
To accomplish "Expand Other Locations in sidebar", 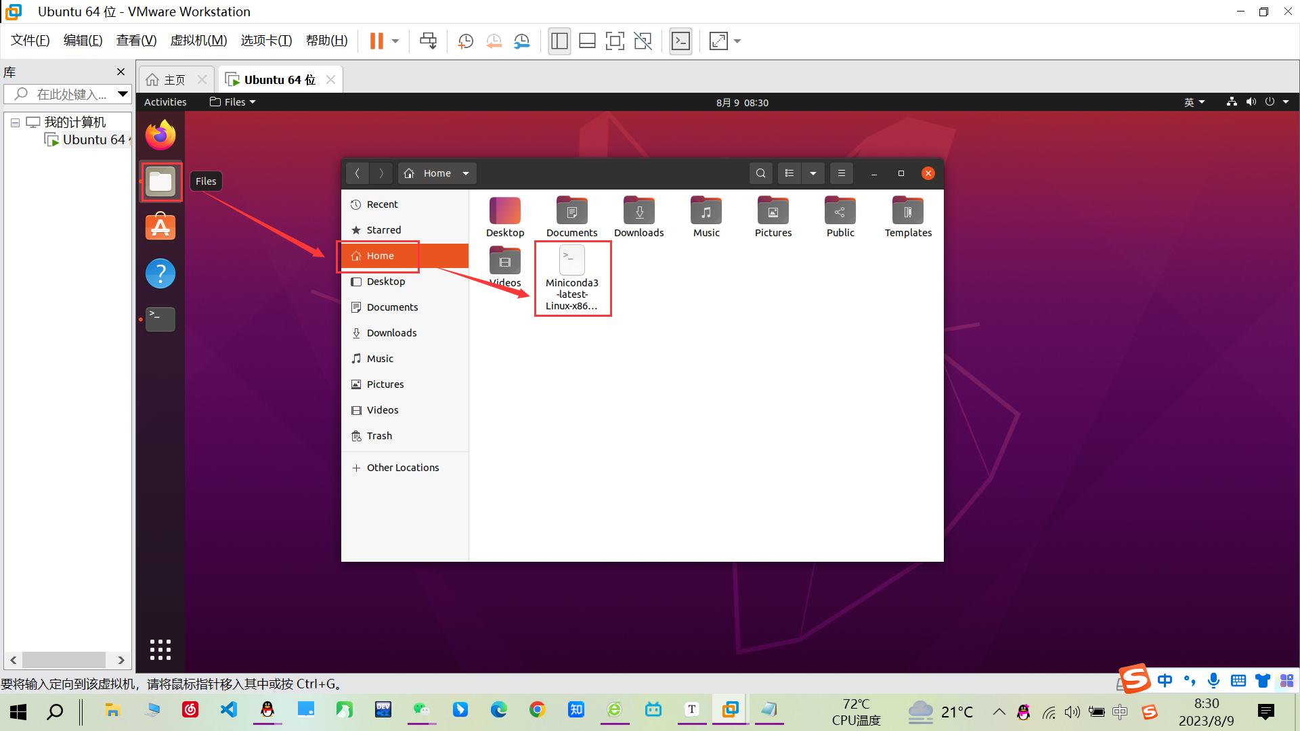I will click(403, 467).
